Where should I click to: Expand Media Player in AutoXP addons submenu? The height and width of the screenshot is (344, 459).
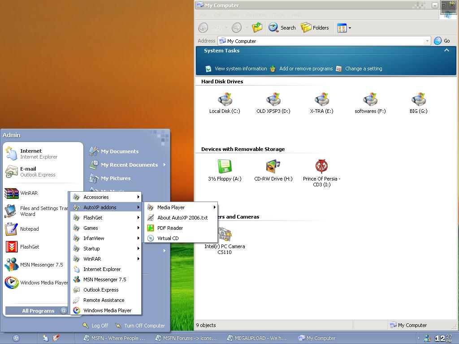click(181, 207)
